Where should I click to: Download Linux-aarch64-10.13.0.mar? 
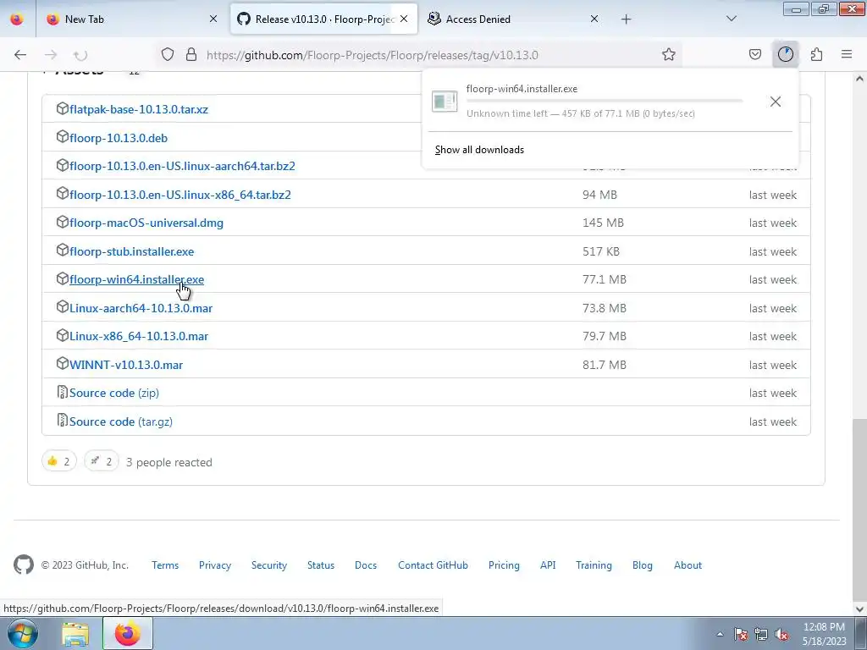(x=141, y=308)
